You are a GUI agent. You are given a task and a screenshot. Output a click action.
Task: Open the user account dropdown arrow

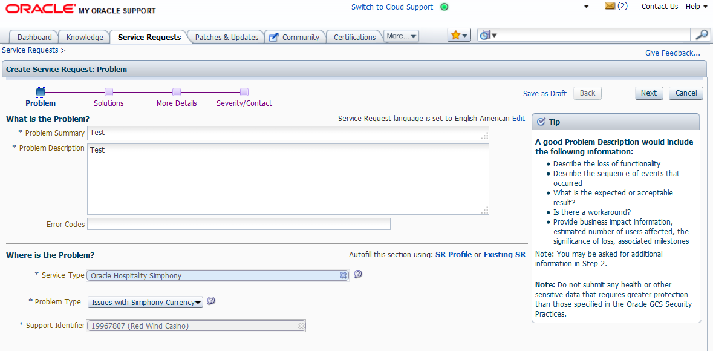pyautogui.click(x=586, y=7)
